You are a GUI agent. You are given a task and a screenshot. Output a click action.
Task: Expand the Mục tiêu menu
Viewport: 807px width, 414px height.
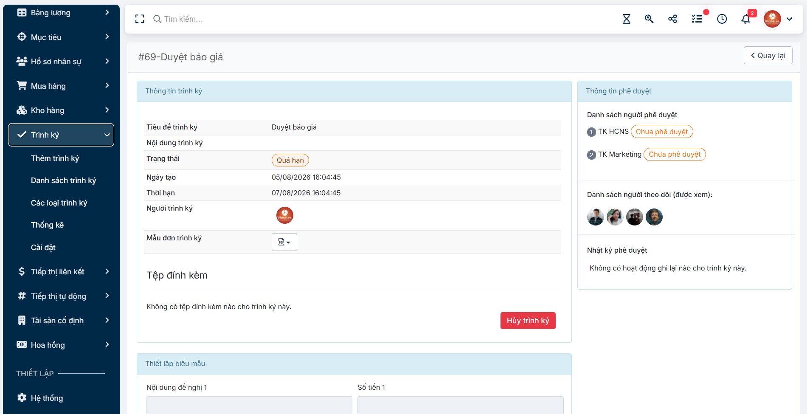tap(61, 37)
